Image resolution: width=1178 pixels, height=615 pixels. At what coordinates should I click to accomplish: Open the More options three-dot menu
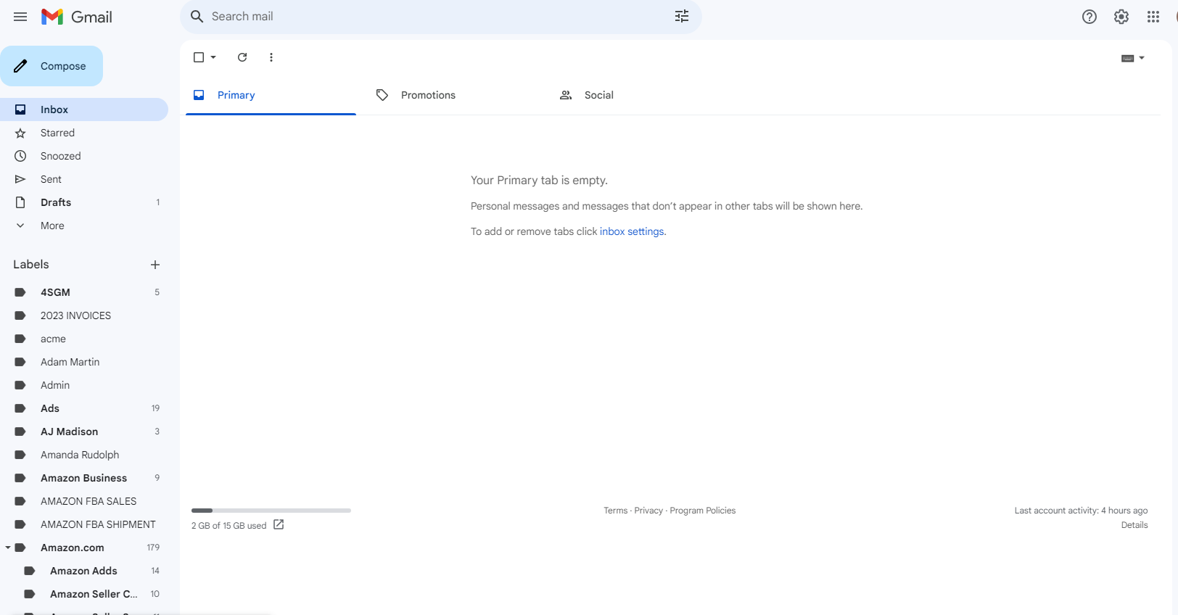tap(271, 57)
